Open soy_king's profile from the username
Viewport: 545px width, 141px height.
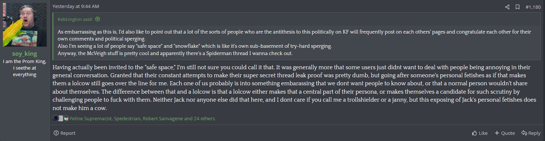tap(25, 54)
